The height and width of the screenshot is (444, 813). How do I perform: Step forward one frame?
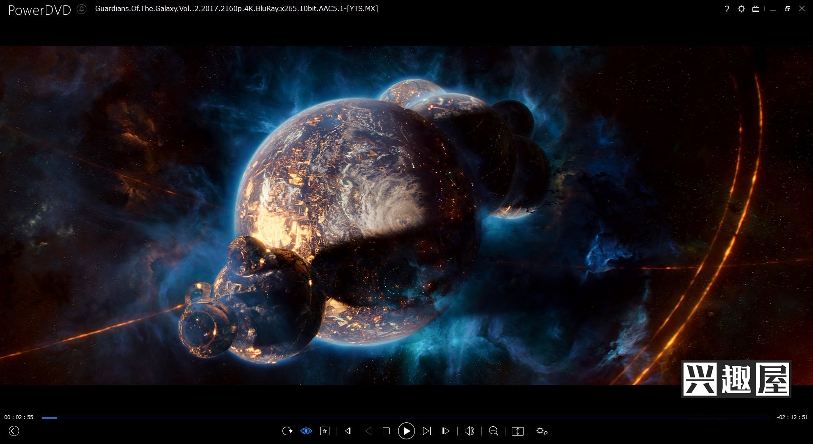click(x=445, y=431)
